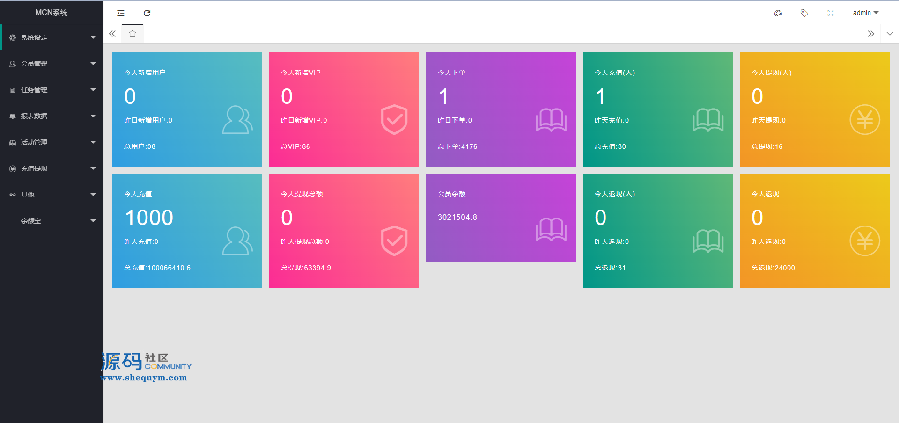
Task: Click the 活动管理 book icon
Action: click(x=13, y=142)
